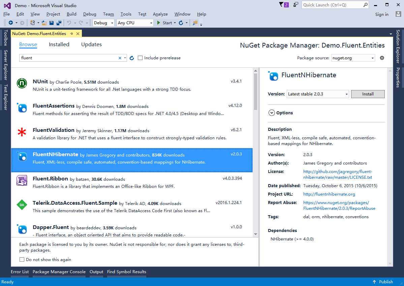Click Sign in link
The width and height of the screenshot is (404, 286).
click(x=382, y=14)
